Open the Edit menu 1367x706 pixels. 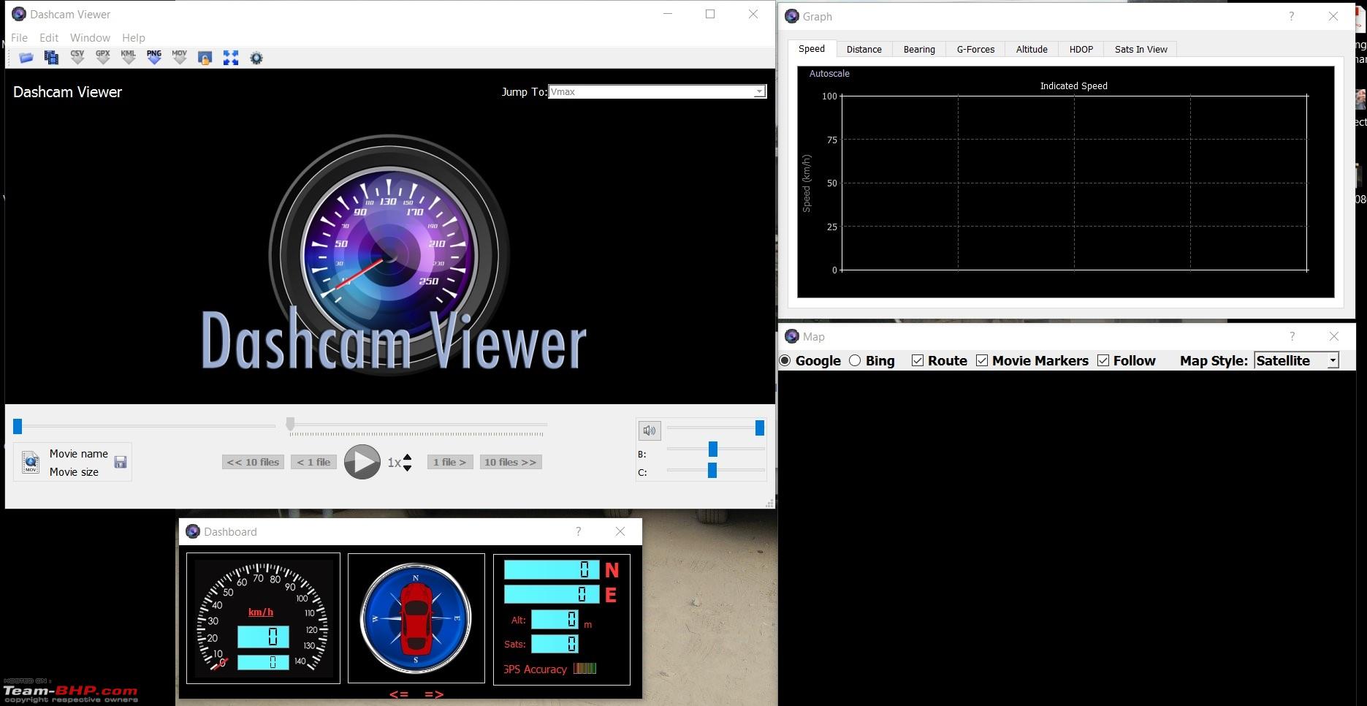[x=49, y=37]
